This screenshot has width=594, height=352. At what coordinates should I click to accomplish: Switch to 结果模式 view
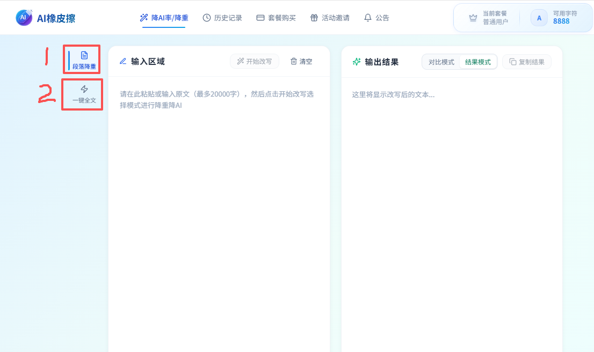[478, 62]
